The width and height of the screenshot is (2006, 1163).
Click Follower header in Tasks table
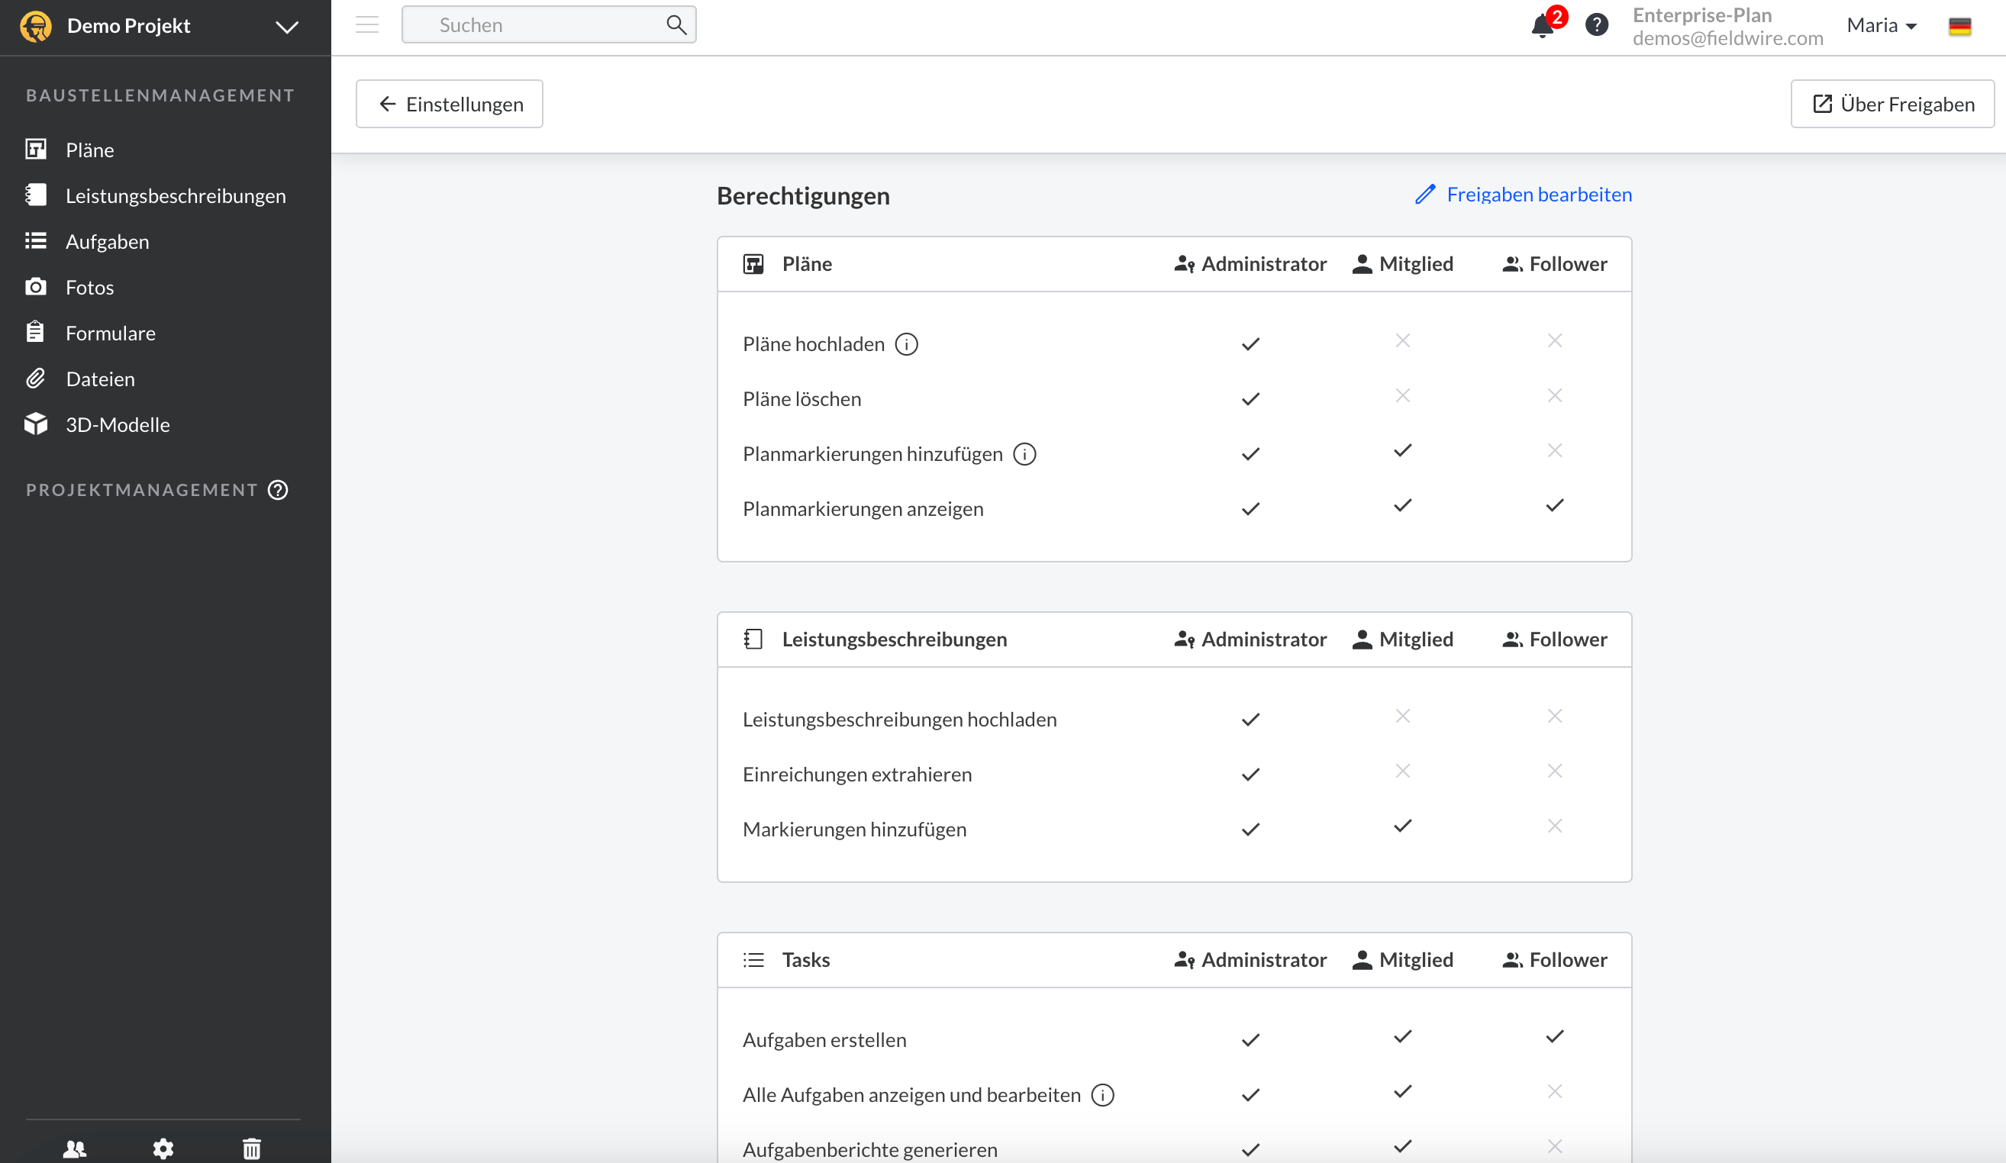point(1555,960)
